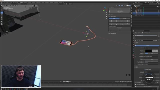Hide the highlighted object in outliner

(159, 13)
